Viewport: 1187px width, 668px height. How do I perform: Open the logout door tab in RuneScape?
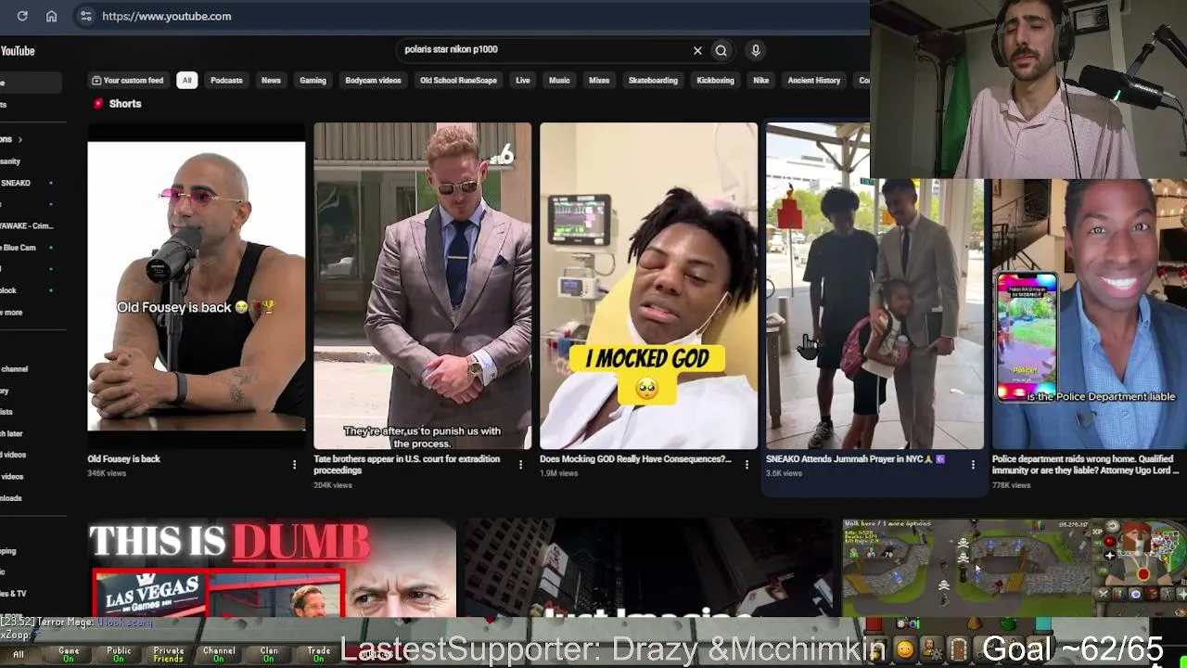point(959,649)
